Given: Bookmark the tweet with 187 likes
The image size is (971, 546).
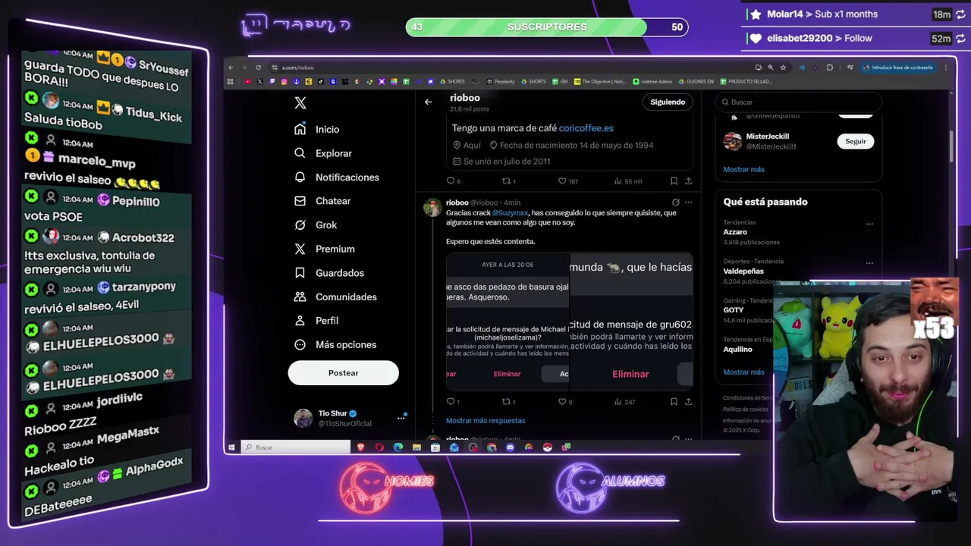Looking at the screenshot, I should pyautogui.click(x=674, y=181).
